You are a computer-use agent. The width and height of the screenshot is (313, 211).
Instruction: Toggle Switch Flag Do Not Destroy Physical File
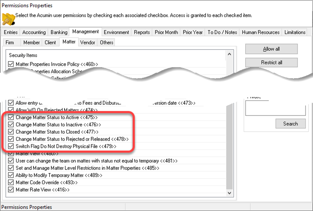tap(11, 146)
